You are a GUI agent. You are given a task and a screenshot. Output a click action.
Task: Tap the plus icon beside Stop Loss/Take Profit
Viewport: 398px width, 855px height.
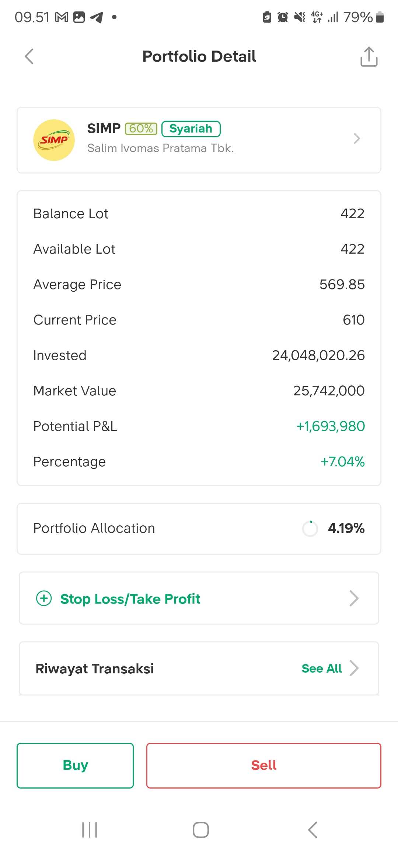tap(44, 598)
